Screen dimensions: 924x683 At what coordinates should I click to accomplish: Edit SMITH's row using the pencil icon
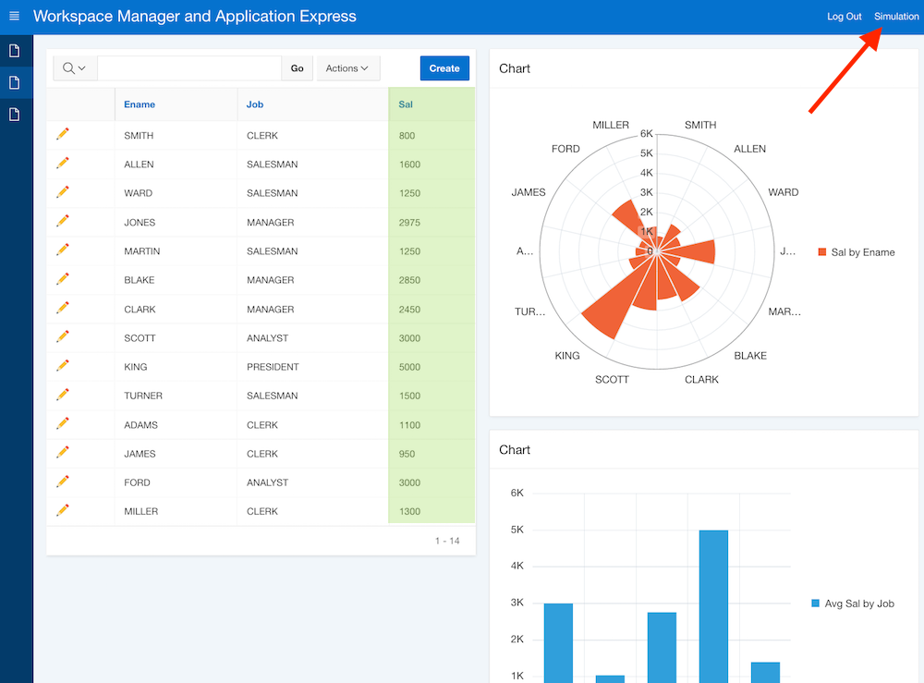[62, 133]
